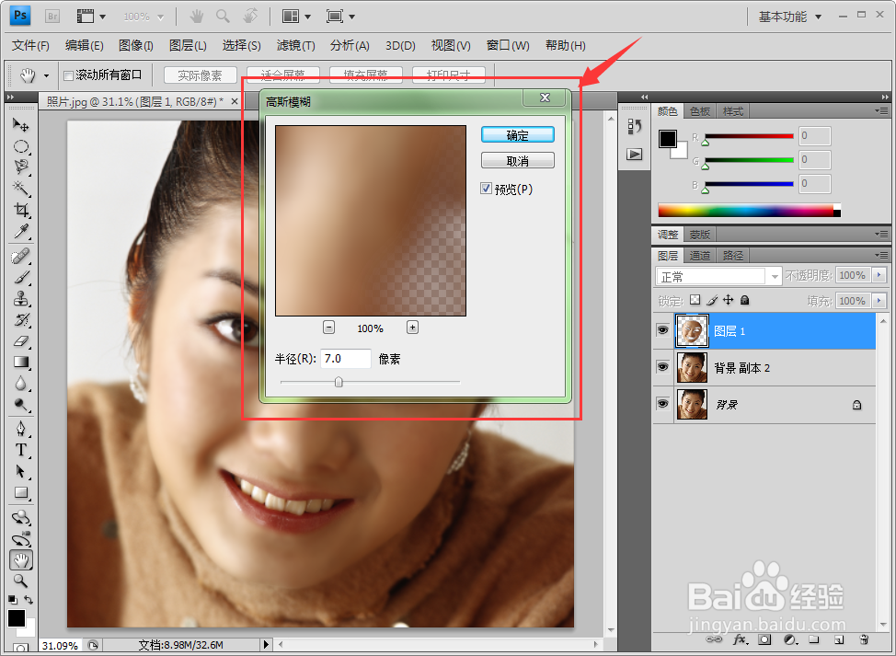
Task: Click the 背景 layer thumbnail
Action: point(692,404)
